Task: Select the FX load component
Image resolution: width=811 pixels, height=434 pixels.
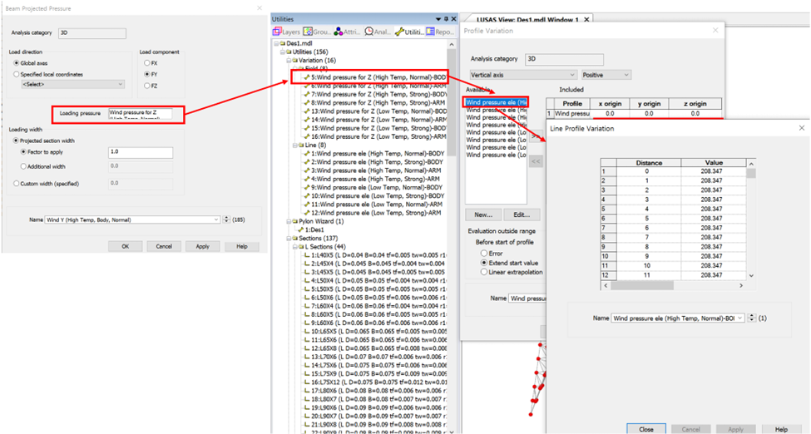Action: click(x=148, y=62)
